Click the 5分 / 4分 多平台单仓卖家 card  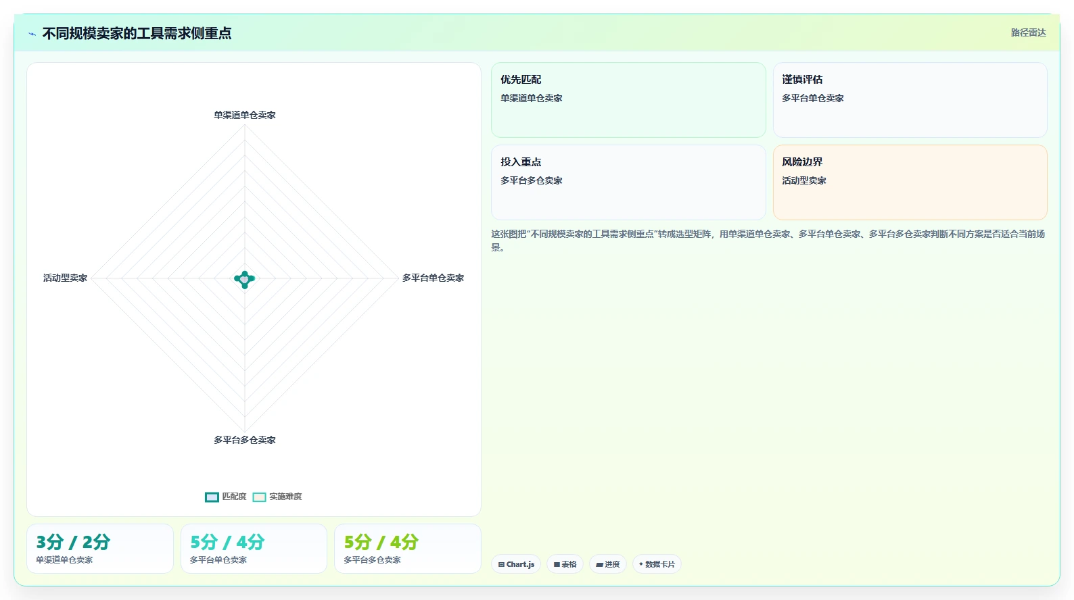[254, 549]
